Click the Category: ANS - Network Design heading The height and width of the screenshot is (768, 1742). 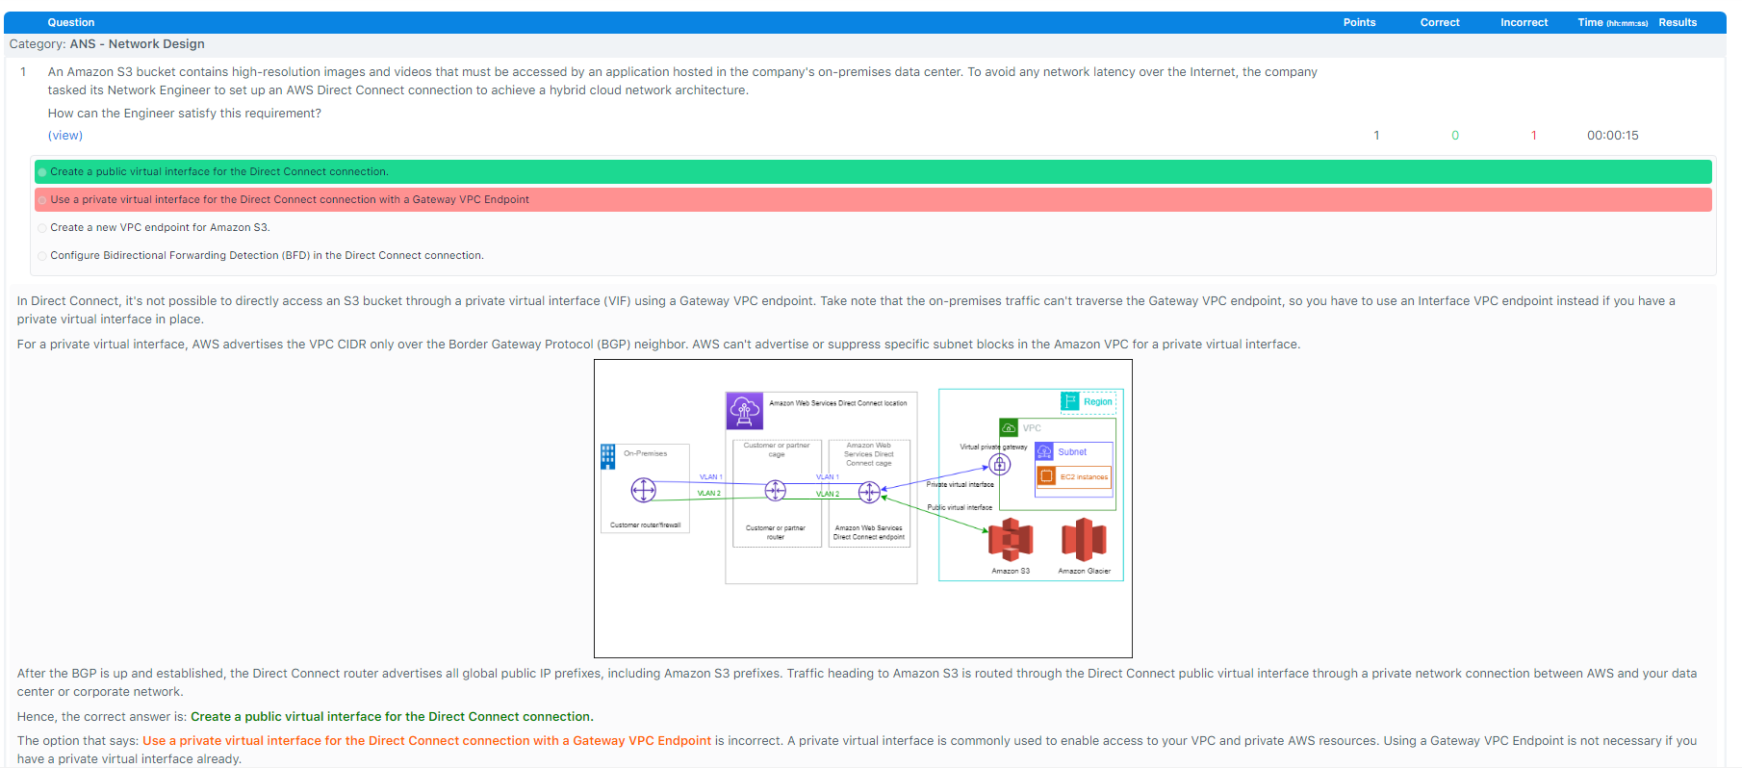click(107, 44)
